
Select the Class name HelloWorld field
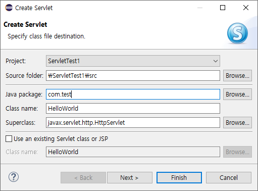(133, 109)
